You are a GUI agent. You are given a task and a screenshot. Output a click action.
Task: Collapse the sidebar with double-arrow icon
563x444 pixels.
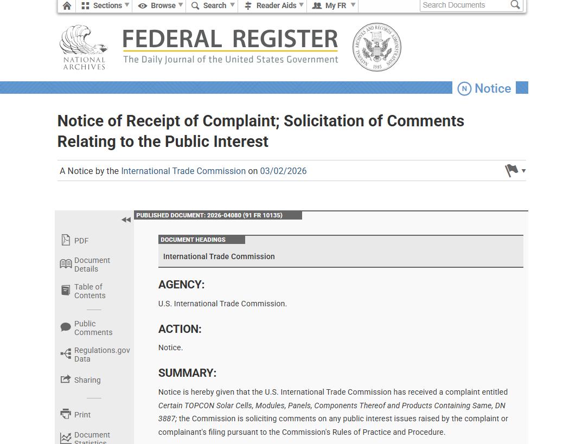click(x=126, y=220)
